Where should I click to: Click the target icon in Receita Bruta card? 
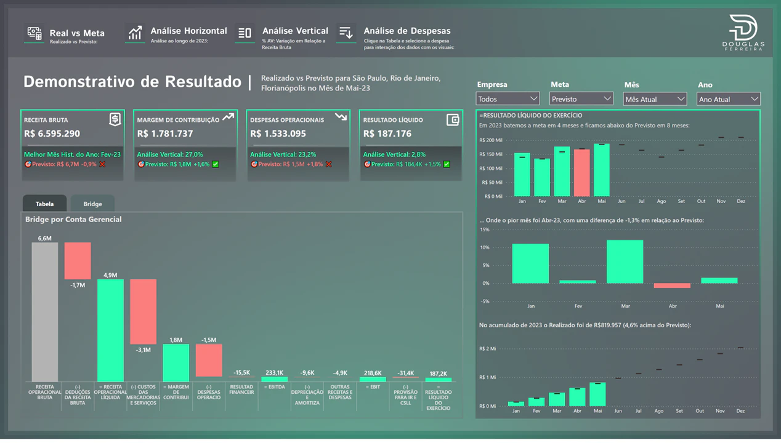pyautogui.click(x=28, y=164)
